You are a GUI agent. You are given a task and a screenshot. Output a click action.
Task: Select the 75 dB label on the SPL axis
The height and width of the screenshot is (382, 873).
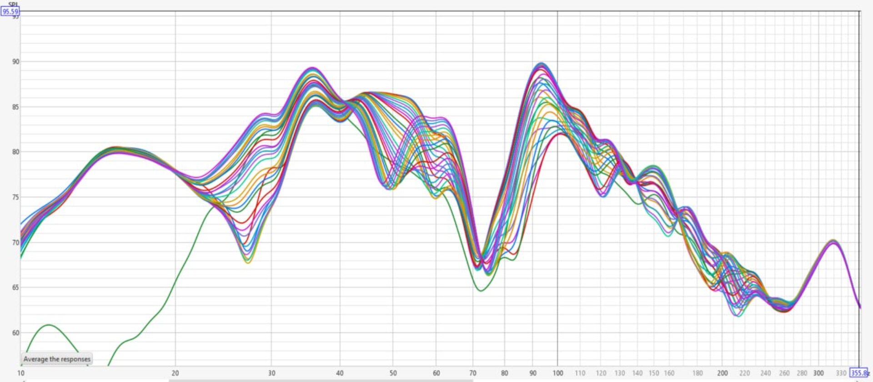click(x=16, y=197)
